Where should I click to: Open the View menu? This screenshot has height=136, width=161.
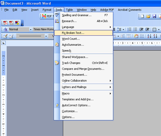24,10
